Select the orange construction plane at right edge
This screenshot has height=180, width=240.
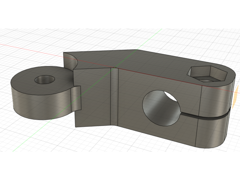pyautogui.click(x=236, y=97)
